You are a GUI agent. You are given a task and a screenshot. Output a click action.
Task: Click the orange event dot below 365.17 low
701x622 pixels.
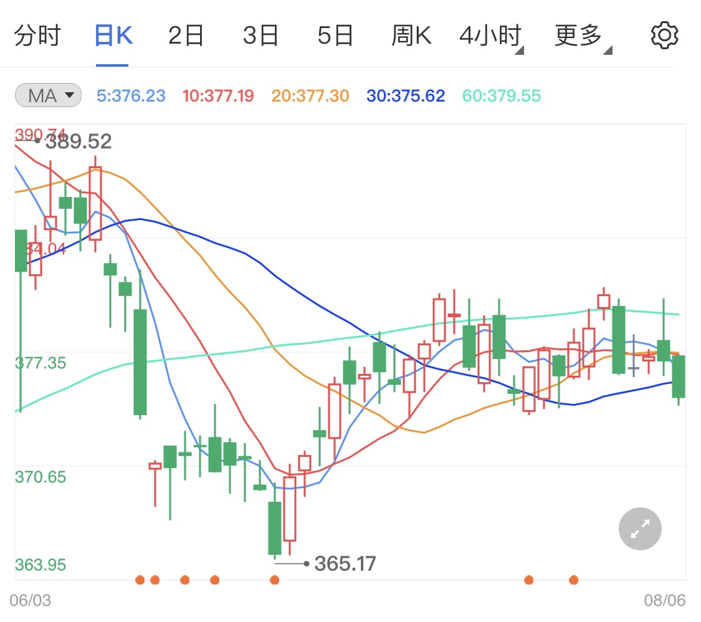point(275,580)
